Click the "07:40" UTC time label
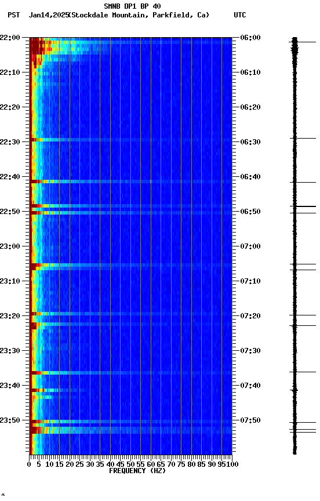This screenshot has width=320, height=501. point(250,386)
